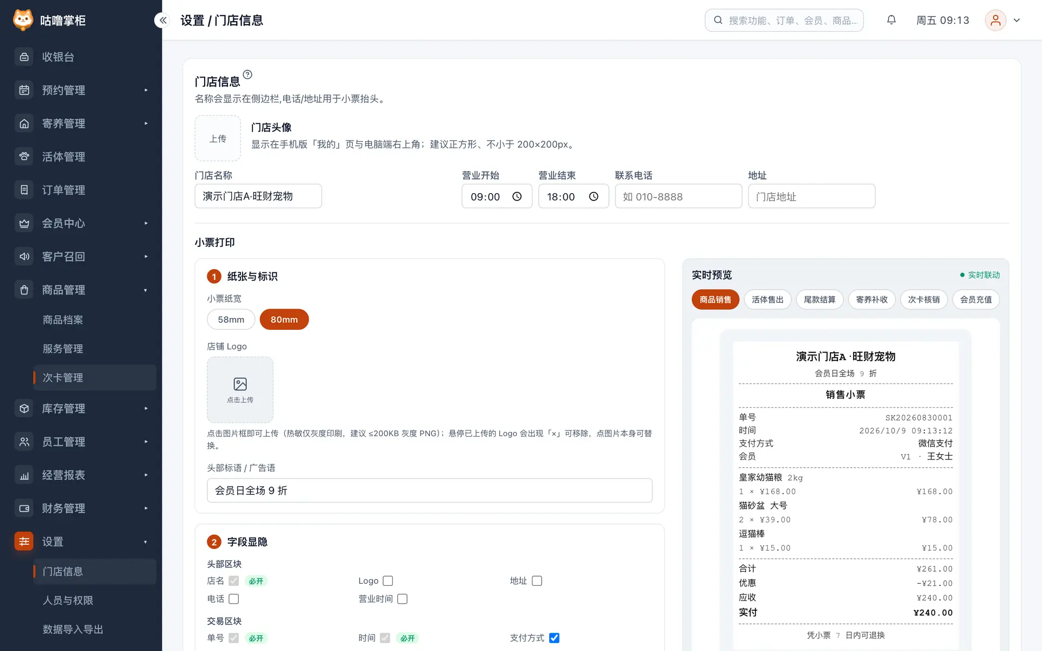Enable the 电话 checkbox

(x=234, y=599)
